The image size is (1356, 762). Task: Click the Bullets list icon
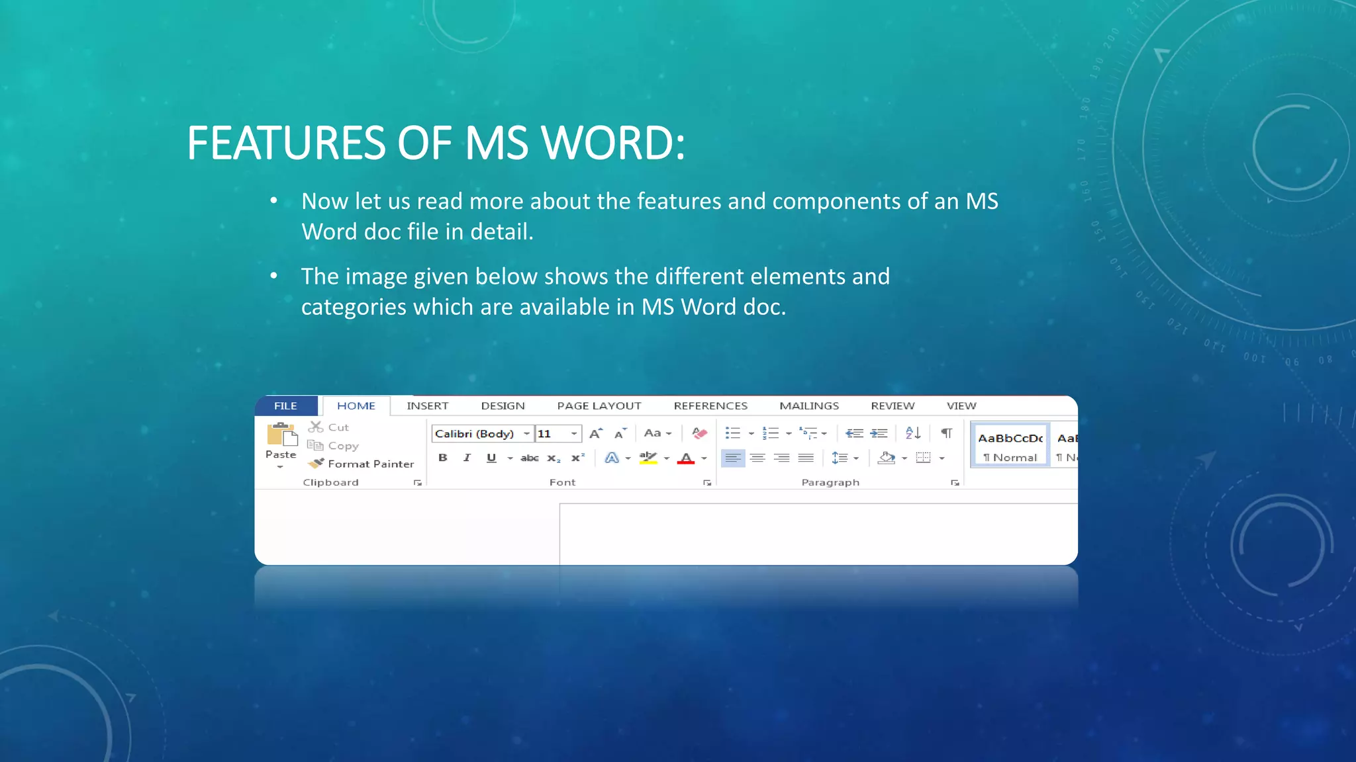point(733,433)
